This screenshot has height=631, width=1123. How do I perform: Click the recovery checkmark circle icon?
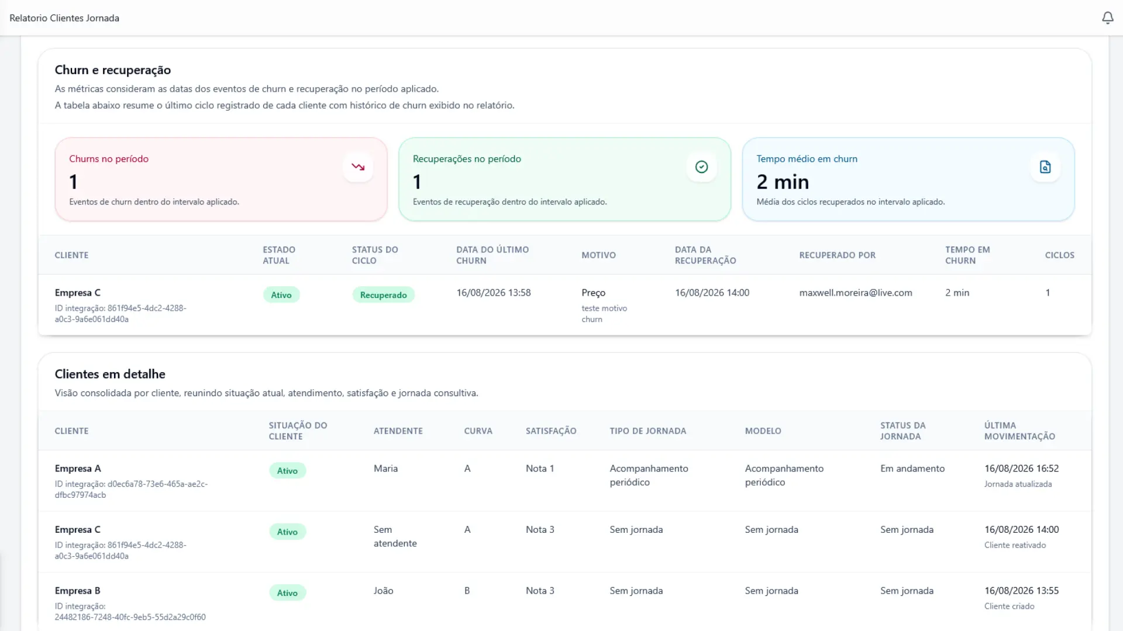point(701,167)
